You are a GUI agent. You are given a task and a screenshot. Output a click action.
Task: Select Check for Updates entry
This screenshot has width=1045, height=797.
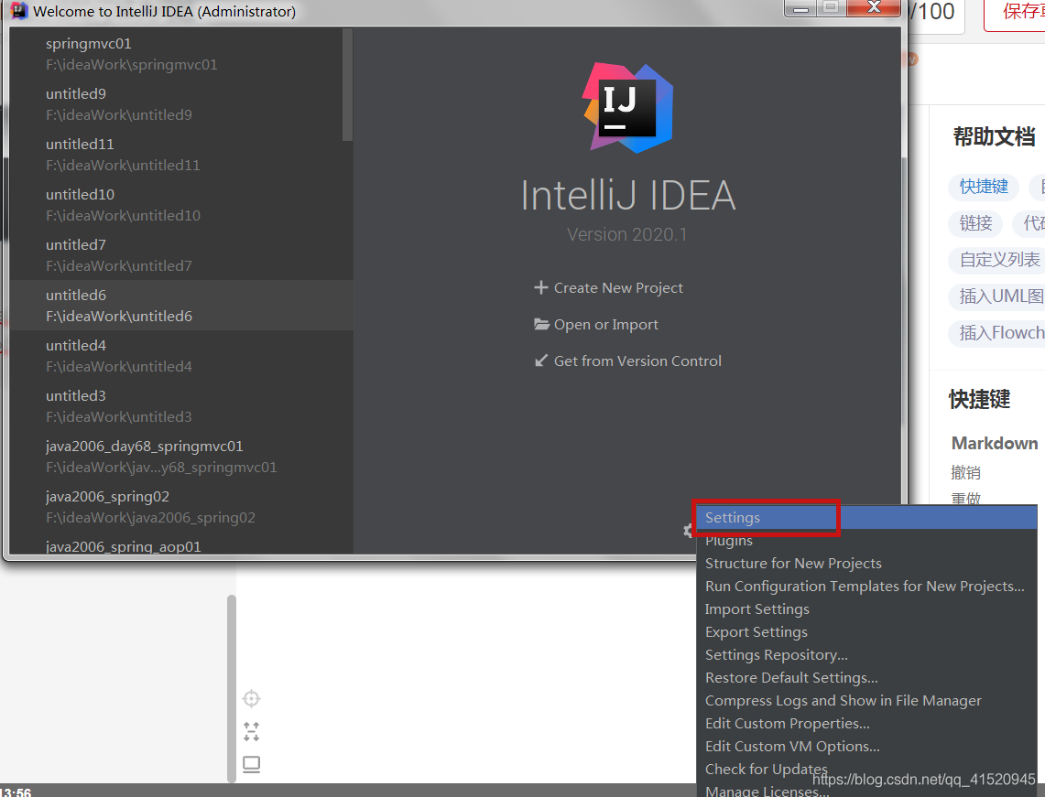pyautogui.click(x=866, y=769)
